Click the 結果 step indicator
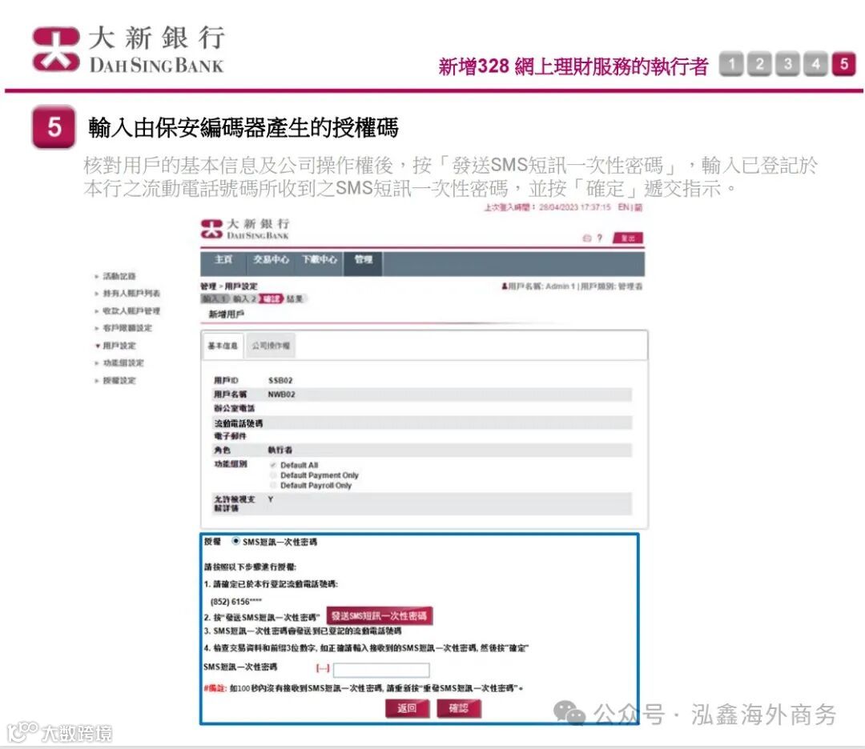 295,298
